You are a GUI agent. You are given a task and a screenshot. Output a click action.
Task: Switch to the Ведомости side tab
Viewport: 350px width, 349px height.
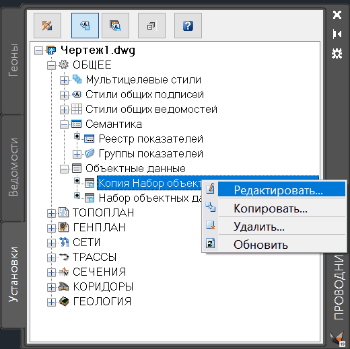point(13,167)
